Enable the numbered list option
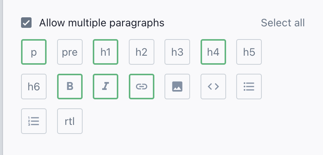This screenshot has width=323, height=155. (34, 121)
